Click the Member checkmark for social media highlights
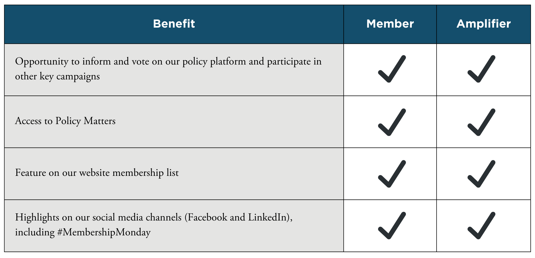Image resolution: width=535 pixels, height=258 pixels. click(392, 226)
